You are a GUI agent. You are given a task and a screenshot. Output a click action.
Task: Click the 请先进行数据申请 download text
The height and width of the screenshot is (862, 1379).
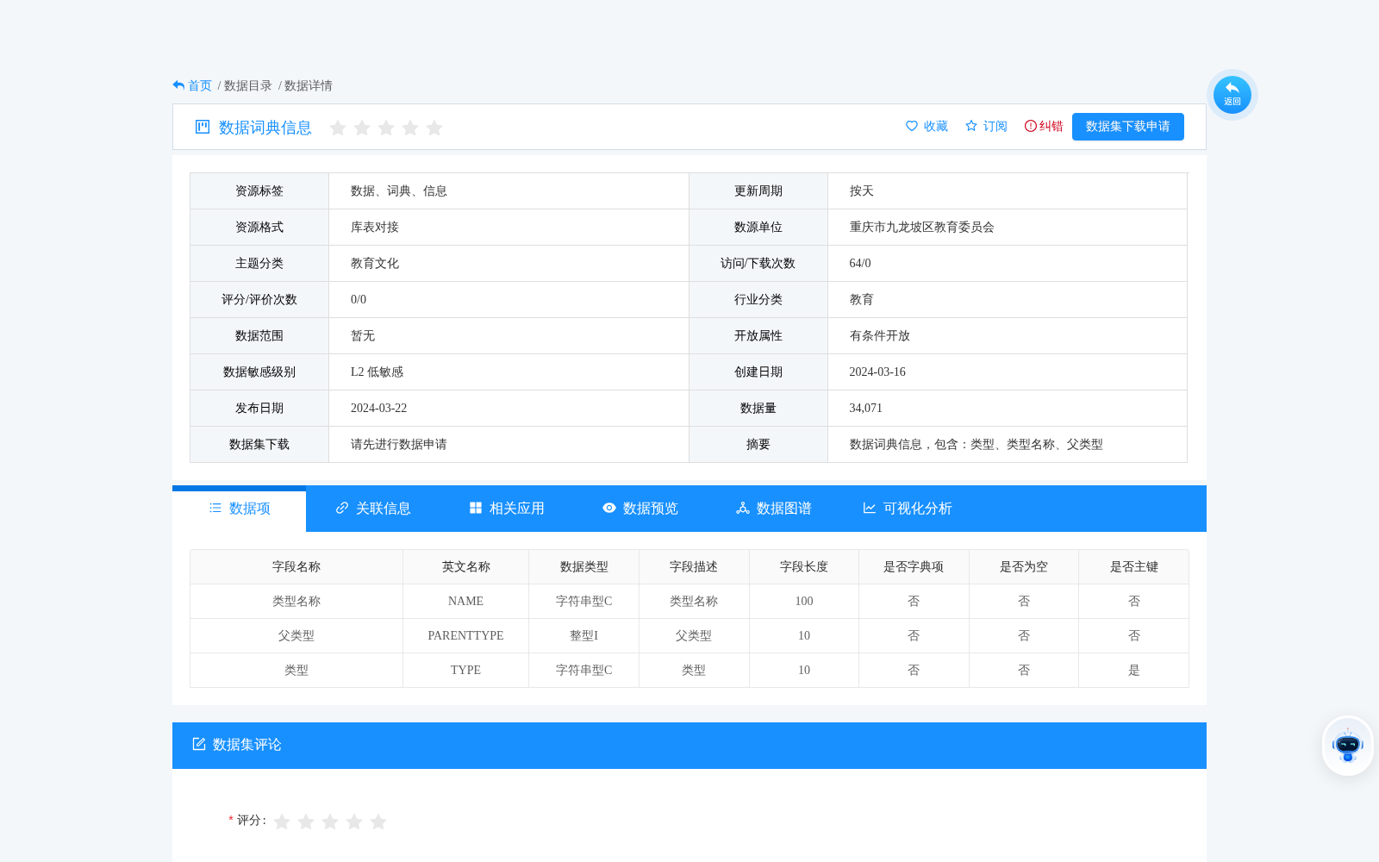(398, 444)
